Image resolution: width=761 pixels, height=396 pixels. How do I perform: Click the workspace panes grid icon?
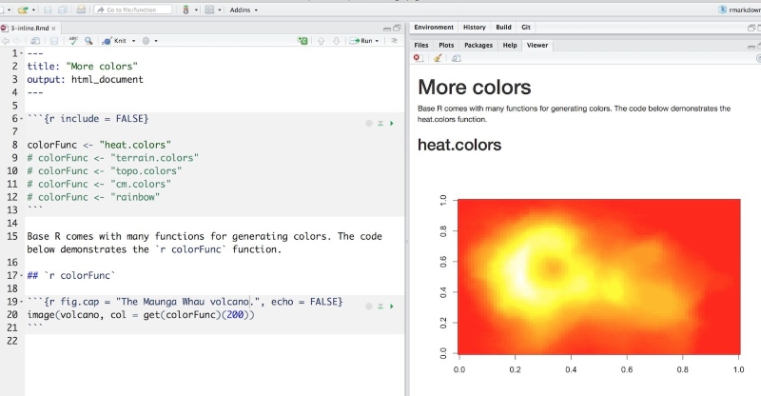coord(209,10)
